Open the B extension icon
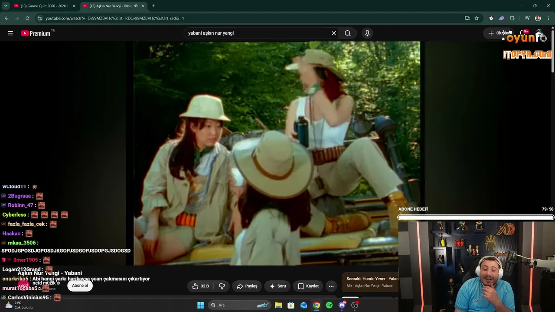Screen dimensions: 555x312 (491, 18)
